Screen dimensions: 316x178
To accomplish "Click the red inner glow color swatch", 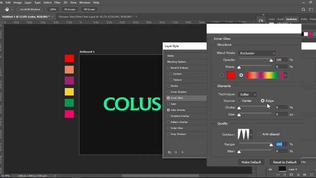I will pos(231,75).
